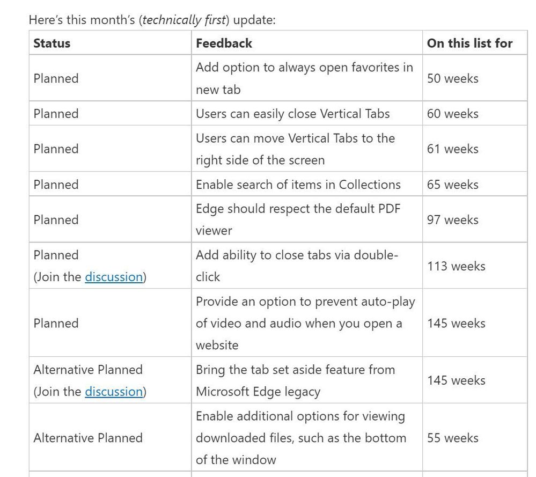Click the 'On this list for' header
Screen dimensions: 536x477
tap(469, 43)
